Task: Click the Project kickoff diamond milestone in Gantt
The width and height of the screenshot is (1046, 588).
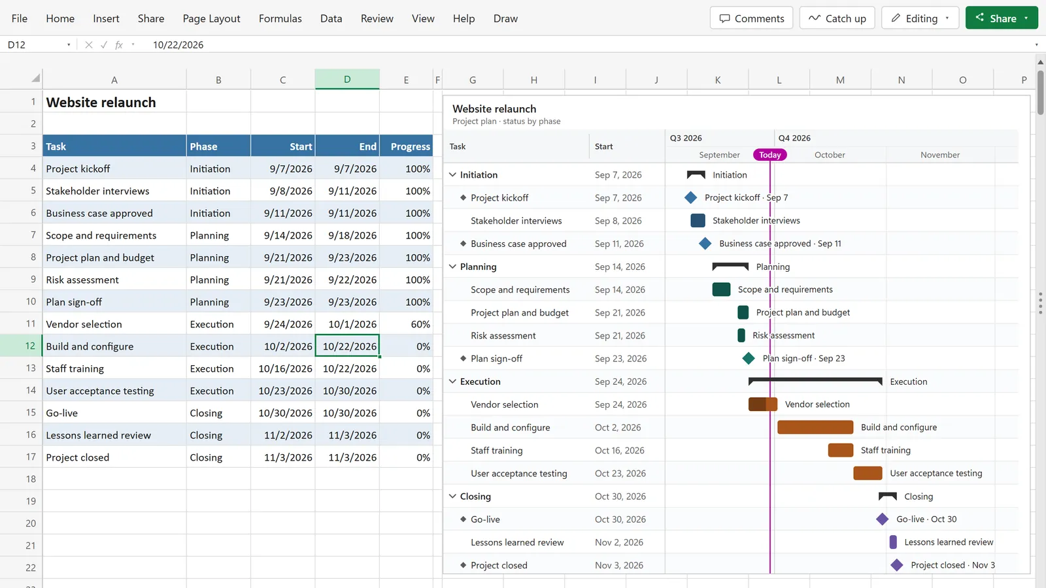Action: click(x=691, y=197)
